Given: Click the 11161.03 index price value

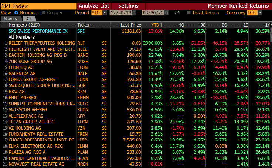Looking at the screenshot, I should click(131, 31).
